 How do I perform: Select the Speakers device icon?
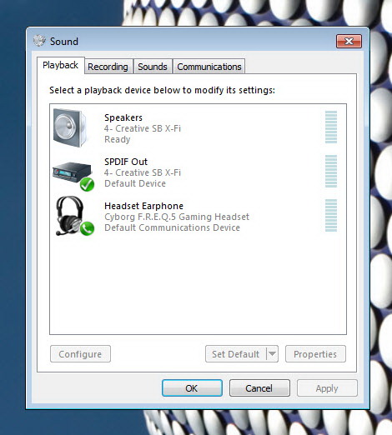point(70,127)
